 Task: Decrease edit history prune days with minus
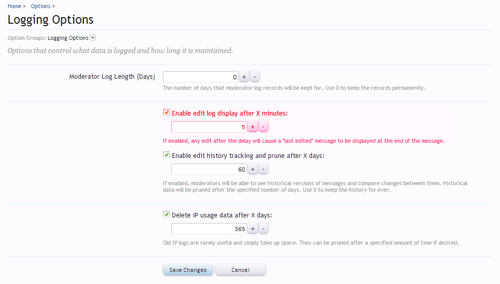point(263,169)
